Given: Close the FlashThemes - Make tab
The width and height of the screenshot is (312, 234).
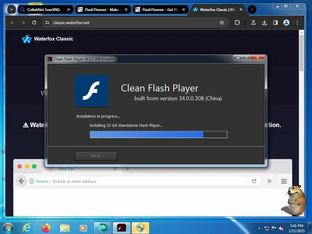Looking at the screenshot, I should pyautogui.click(x=126, y=9).
